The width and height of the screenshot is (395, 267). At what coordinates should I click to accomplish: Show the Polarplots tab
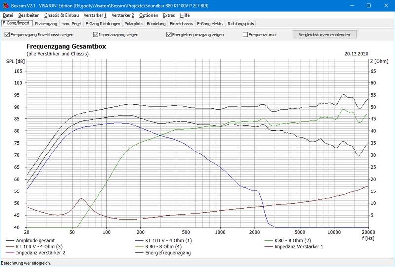pyautogui.click(x=134, y=23)
